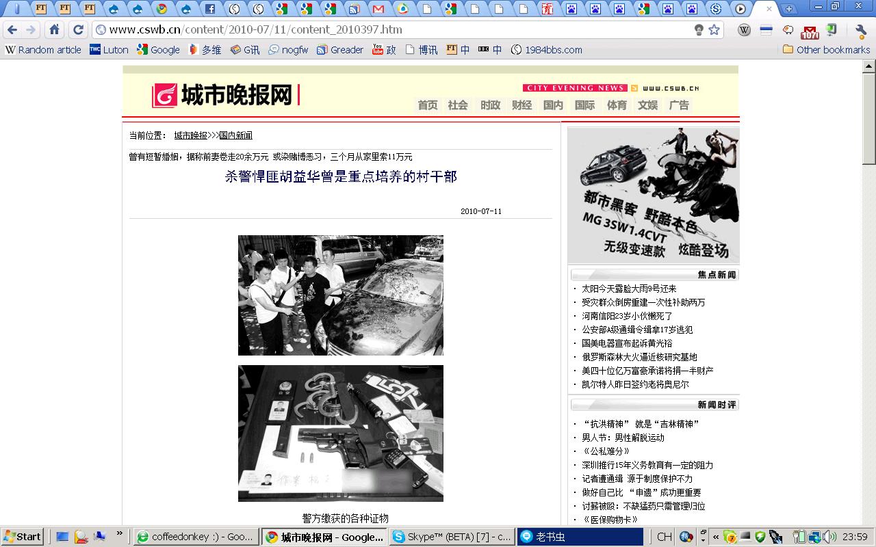The width and height of the screenshot is (876, 547).
Task: Open the MG 3SW car advertisement
Action: [654, 196]
